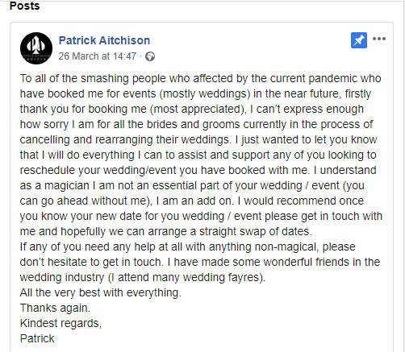Click 'All the very best with everything.' line
The width and height of the screenshot is (405, 352).
click(101, 292)
